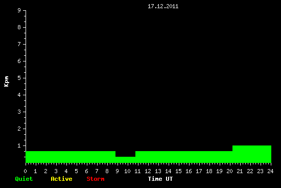Viewport: 281px width, 188px height.
Task: Click the green Quiet legend label
Action: pos(24,179)
